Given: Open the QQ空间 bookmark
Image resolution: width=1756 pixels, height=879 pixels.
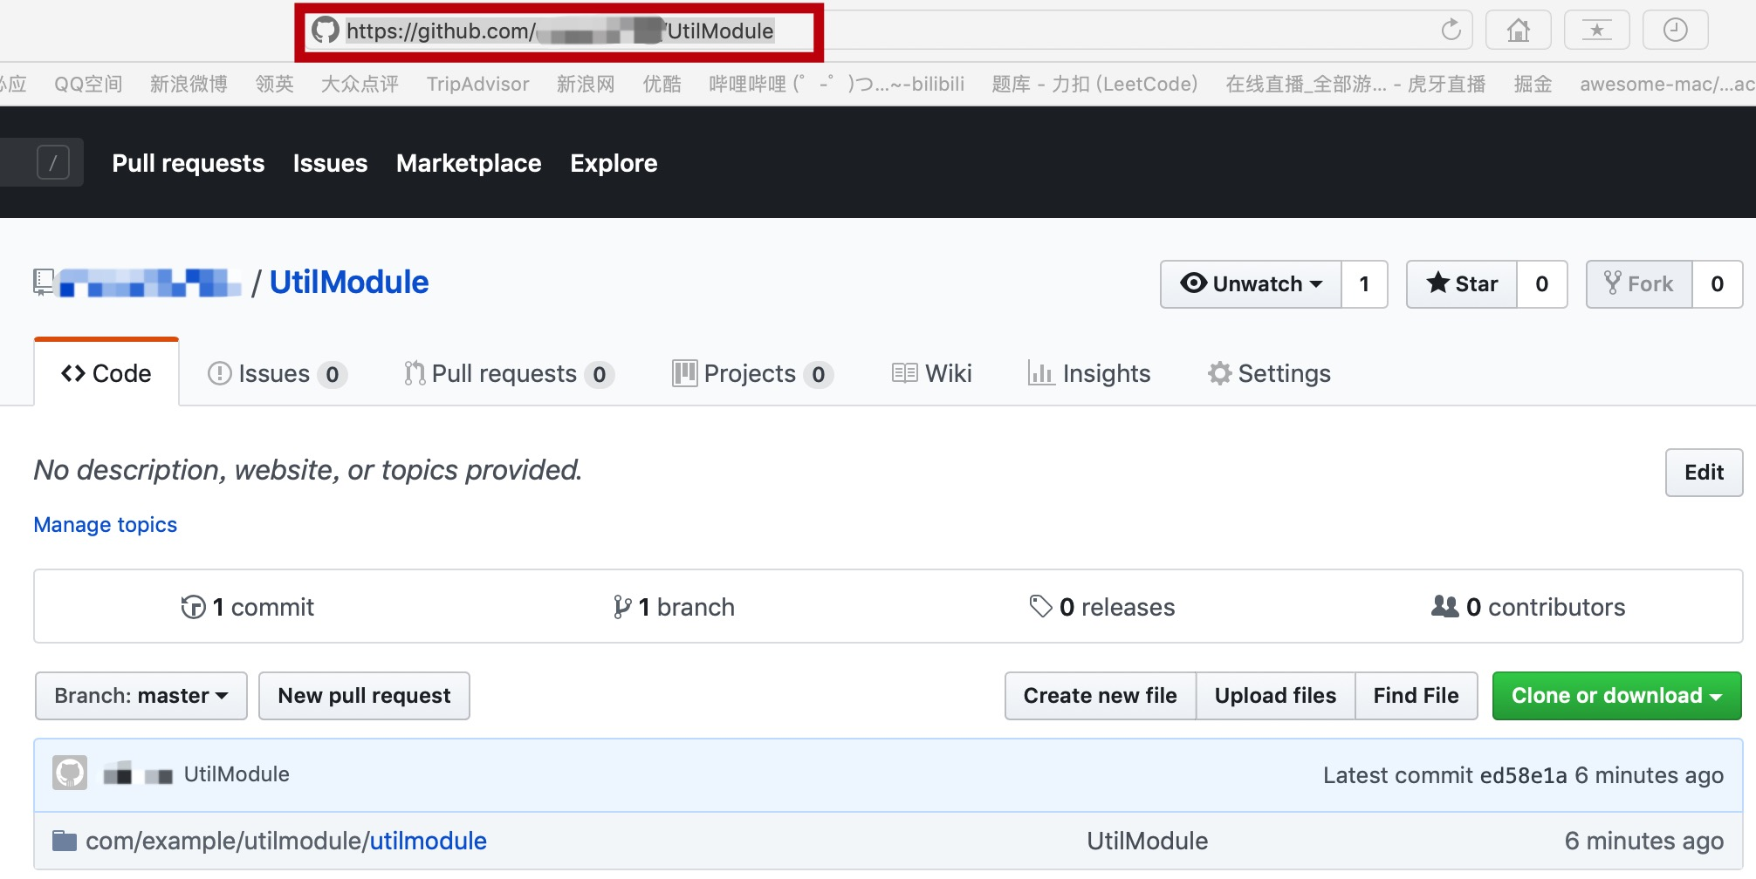Looking at the screenshot, I should click(x=88, y=84).
